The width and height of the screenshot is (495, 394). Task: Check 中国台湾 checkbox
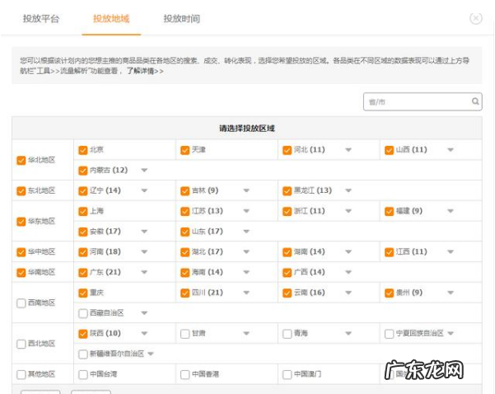tap(83, 374)
